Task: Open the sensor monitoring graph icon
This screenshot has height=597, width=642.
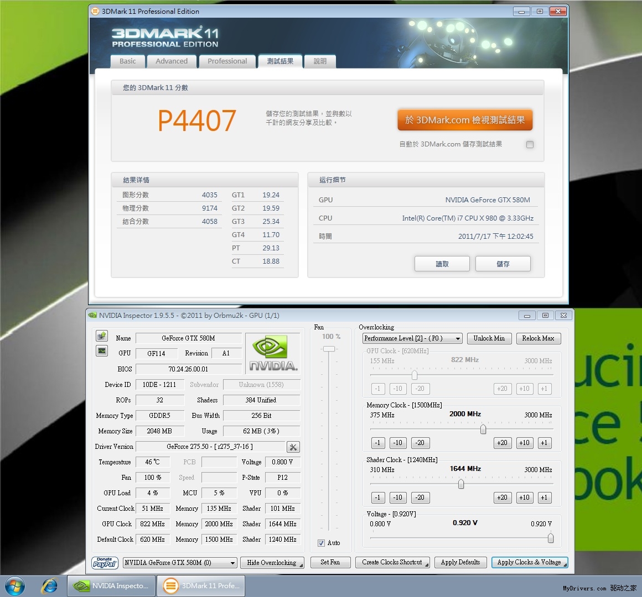Action: point(102,351)
